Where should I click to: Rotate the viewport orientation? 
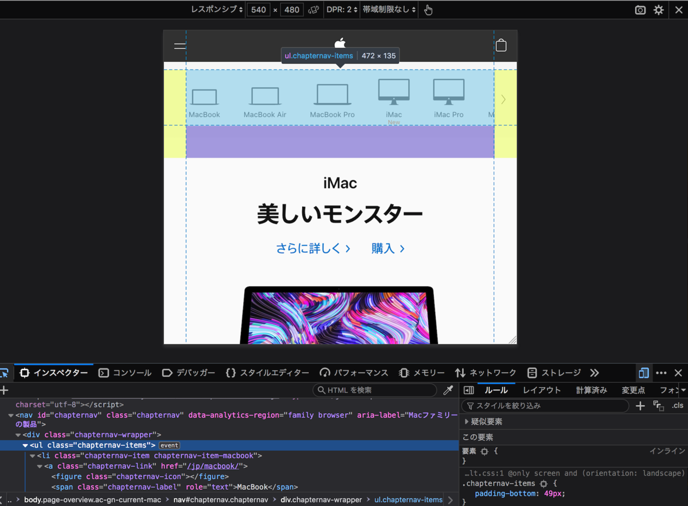point(313,10)
